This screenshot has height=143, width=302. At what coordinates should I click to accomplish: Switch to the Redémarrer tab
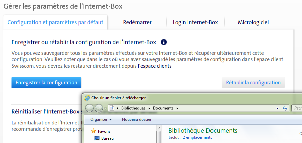coord(137,23)
